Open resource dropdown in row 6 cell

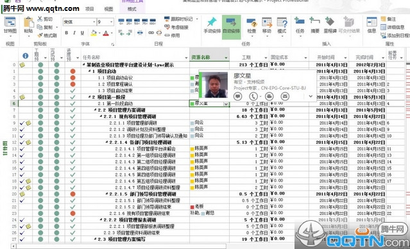tap(226, 104)
